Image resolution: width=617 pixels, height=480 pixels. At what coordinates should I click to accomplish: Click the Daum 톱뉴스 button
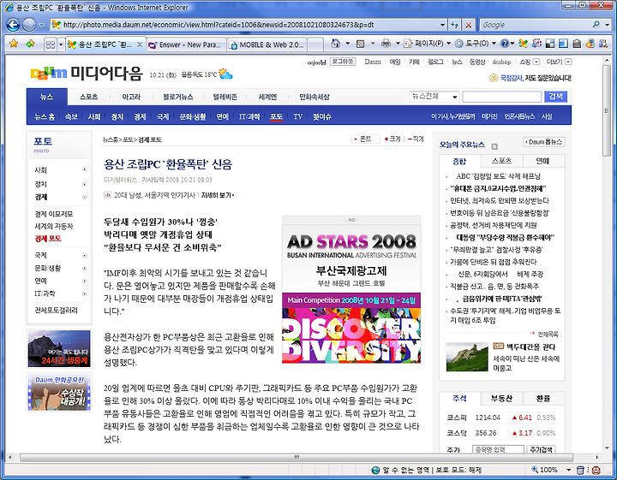pos(544,142)
